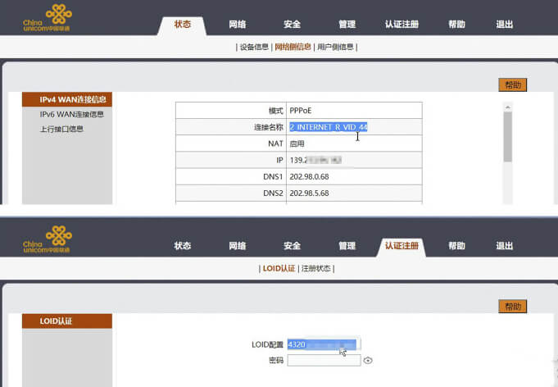Viewport: 558px width, 387px height.
Task: Click 连接名称 row label
Action: coord(269,127)
